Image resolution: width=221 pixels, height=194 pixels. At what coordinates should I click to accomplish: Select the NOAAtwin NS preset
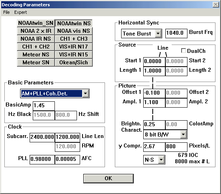click(74, 23)
